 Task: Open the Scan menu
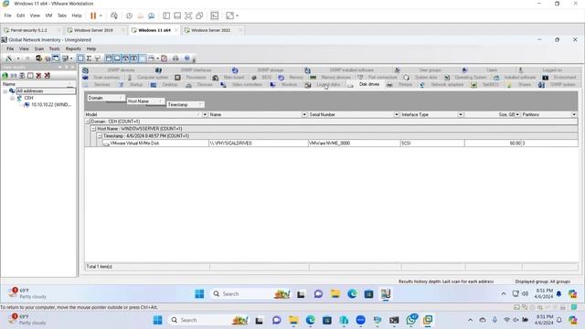pos(38,48)
